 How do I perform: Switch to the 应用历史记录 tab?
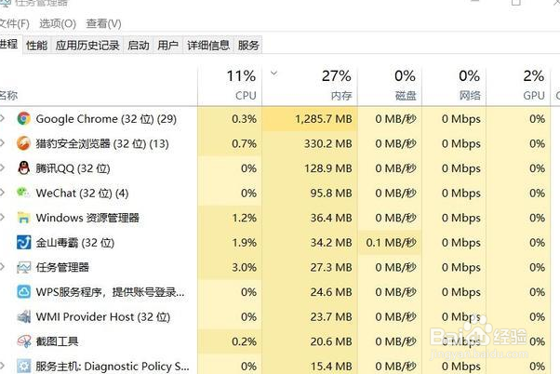(87, 45)
